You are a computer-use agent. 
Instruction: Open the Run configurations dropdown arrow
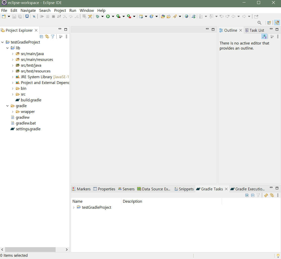point(113,17)
